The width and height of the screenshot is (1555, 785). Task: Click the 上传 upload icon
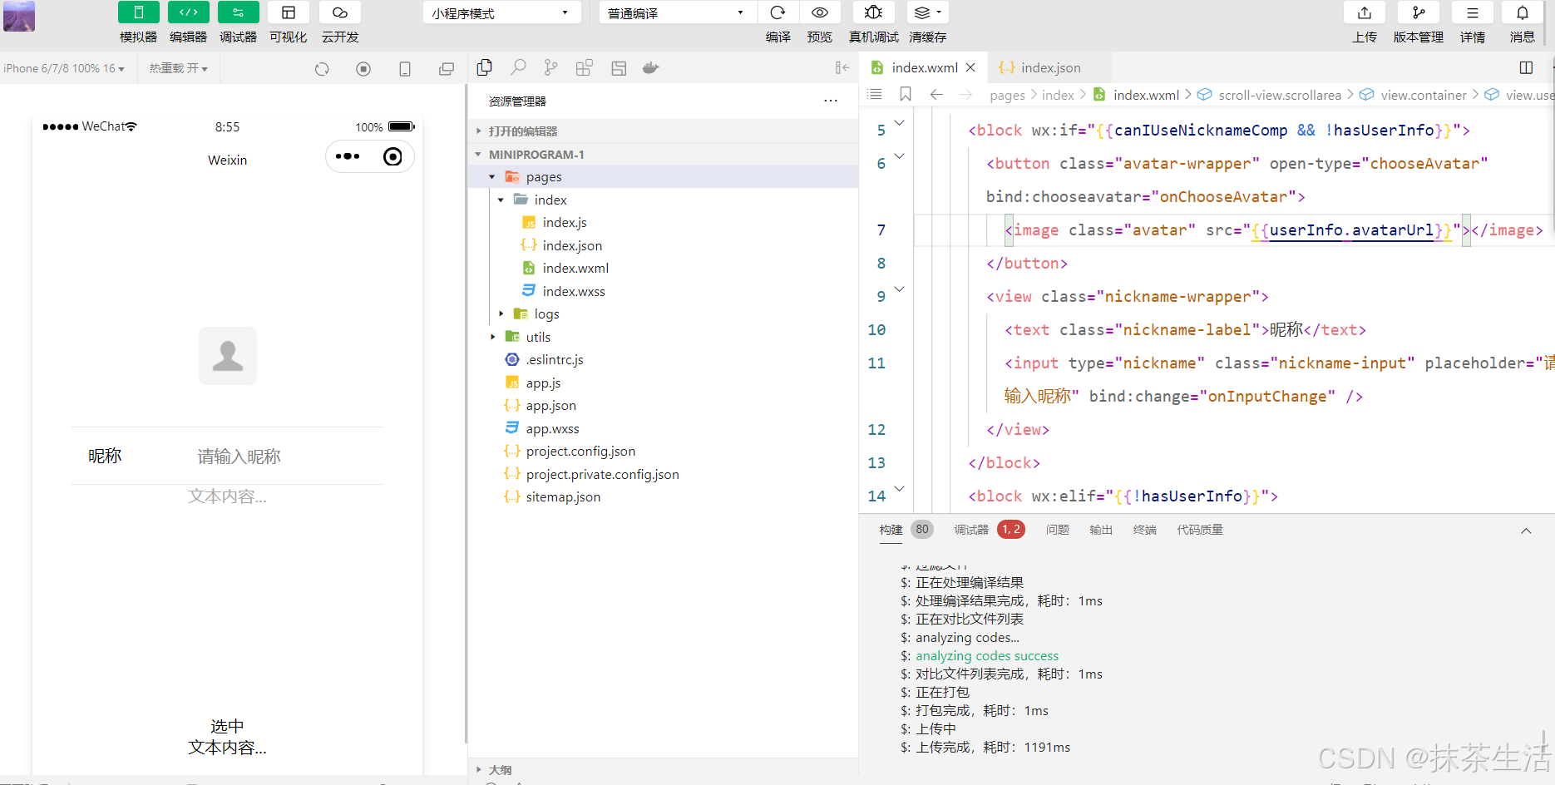click(x=1365, y=12)
